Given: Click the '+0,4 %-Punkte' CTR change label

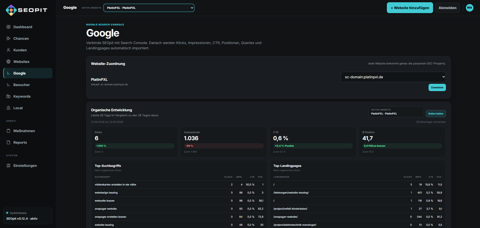Looking at the screenshot, I should coord(284,146).
